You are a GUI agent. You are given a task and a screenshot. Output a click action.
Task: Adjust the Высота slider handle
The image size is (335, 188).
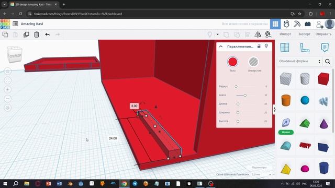pos(238,121)
